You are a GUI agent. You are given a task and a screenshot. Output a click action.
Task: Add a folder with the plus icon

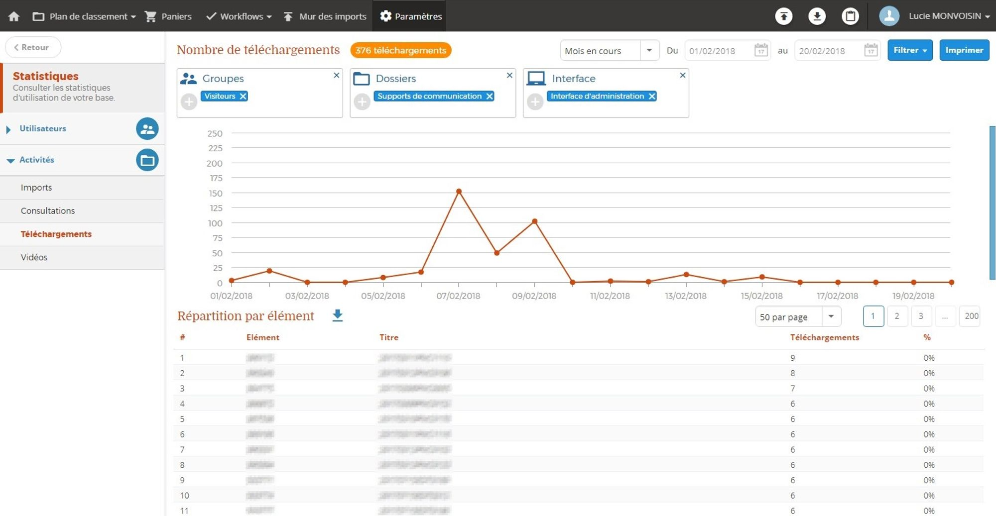pyautogui.click(x=362, y=102)
